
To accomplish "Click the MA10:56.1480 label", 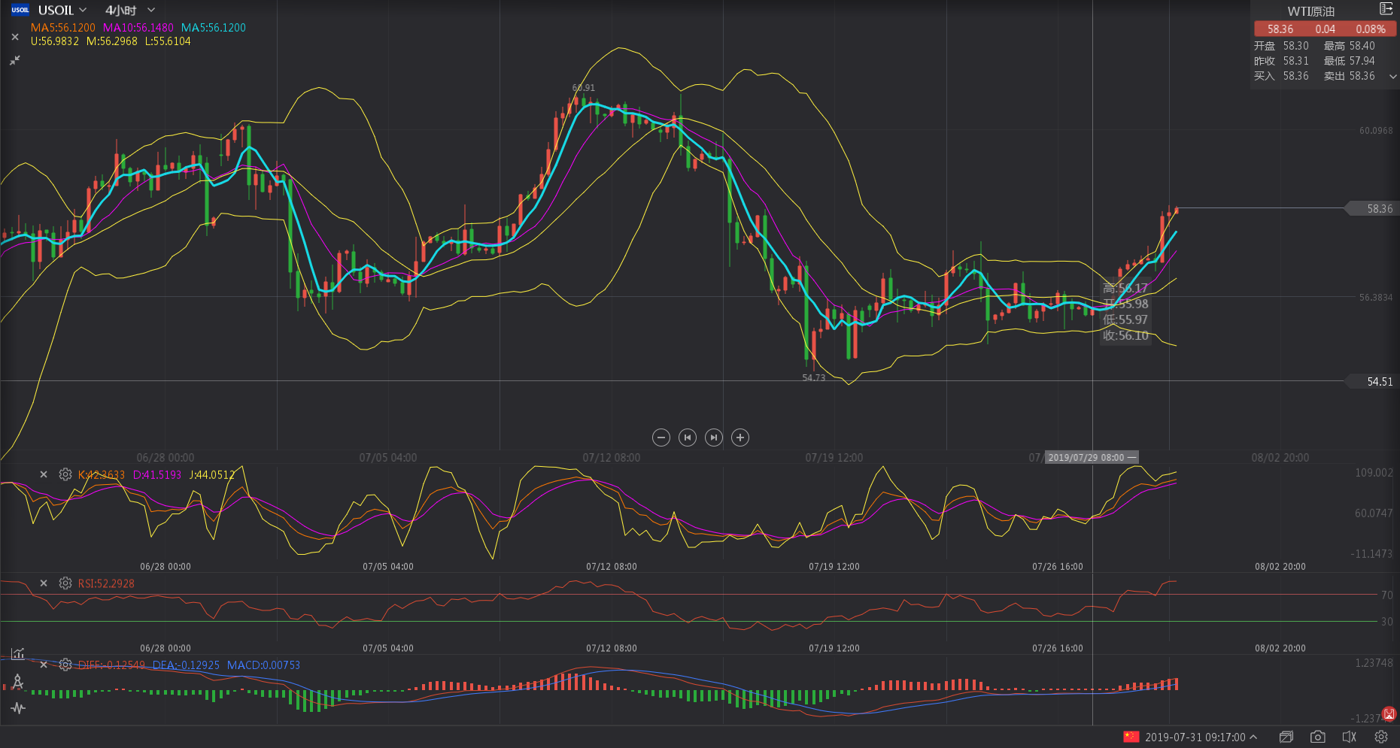I will [138, 28].
